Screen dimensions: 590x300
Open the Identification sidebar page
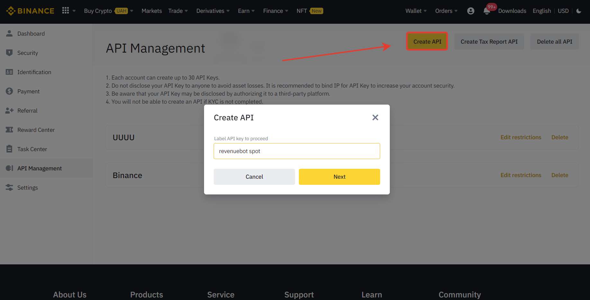point(46,72)
